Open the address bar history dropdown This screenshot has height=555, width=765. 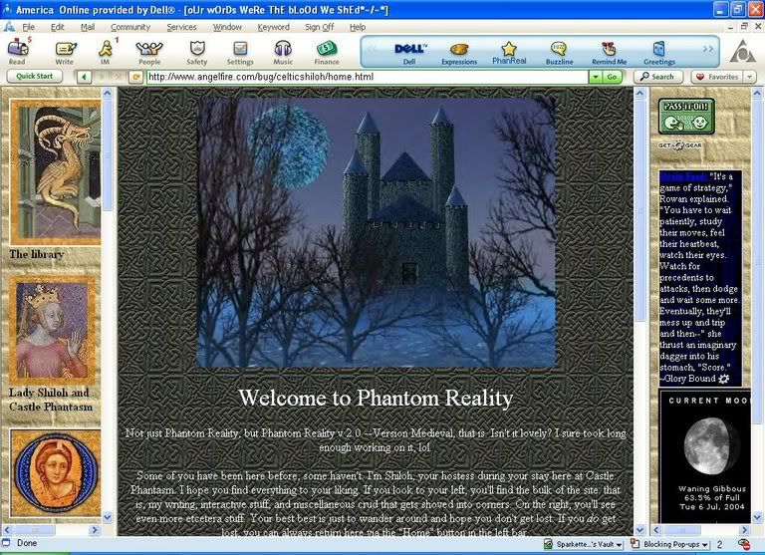click(x=596, y=77)
